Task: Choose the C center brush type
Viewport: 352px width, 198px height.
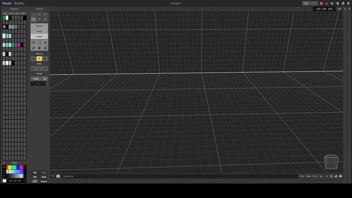Action: pyautogui.click(x=39, y=15)
